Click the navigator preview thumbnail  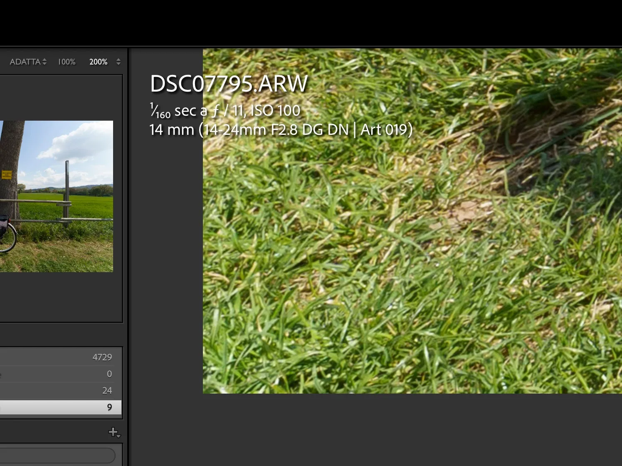pyautogui.click(x=57, y=196)
